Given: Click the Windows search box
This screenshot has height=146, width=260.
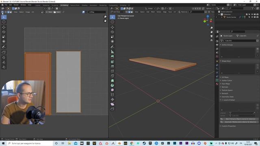Looking at the screenshot, I should [x=30, y=143].
